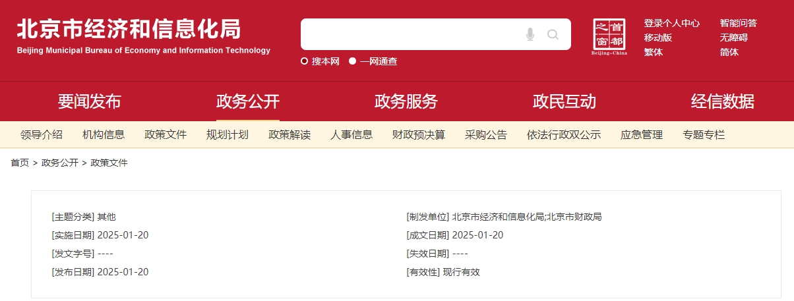This screenshot has width=794, height=301.
Task: Go to 依法行政双公示 submenu item
Action: 564,135
